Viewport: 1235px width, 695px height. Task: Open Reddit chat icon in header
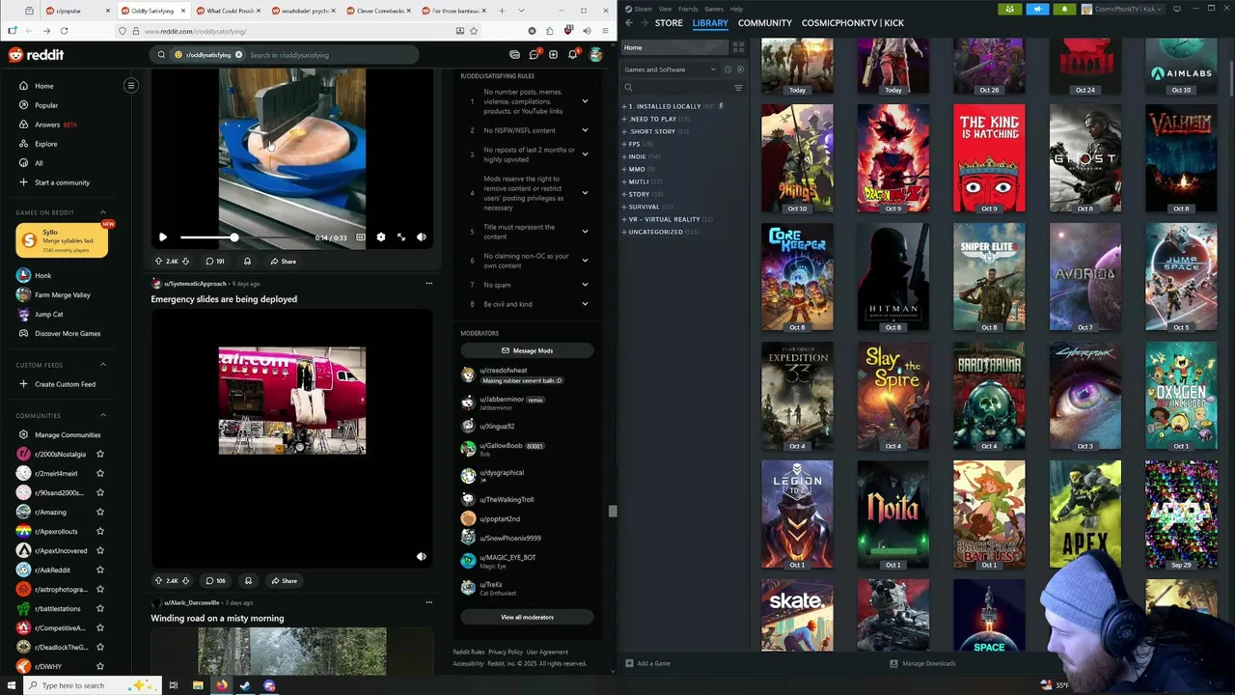(534, 55)
